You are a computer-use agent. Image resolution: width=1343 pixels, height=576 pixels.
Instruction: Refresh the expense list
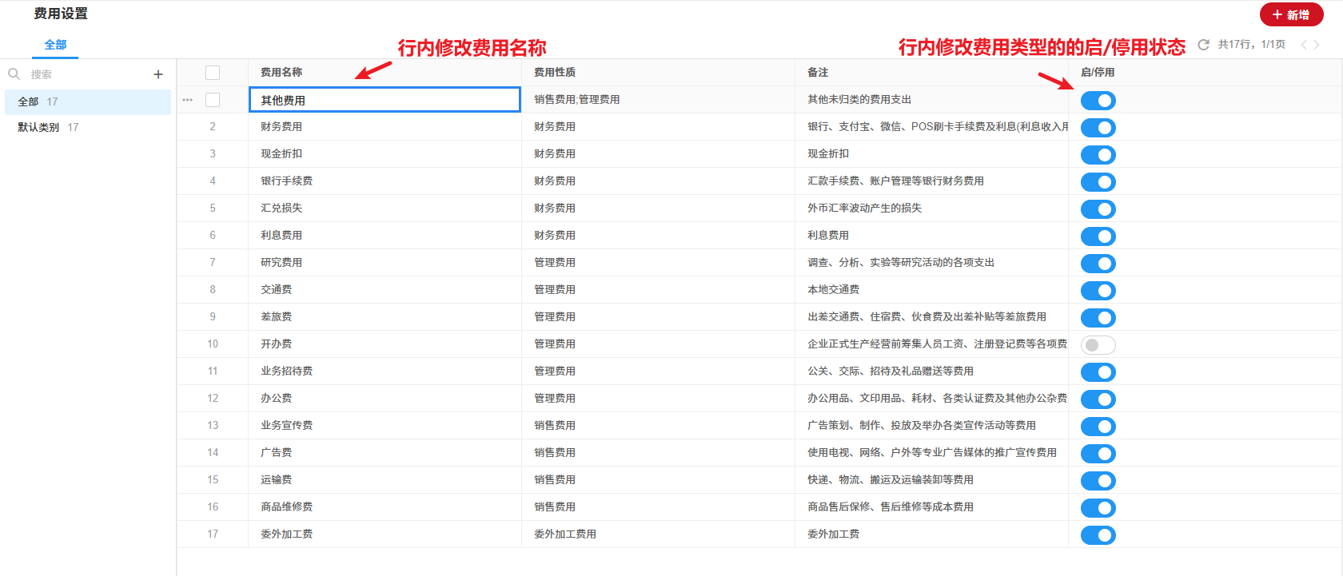(1203, 45)
